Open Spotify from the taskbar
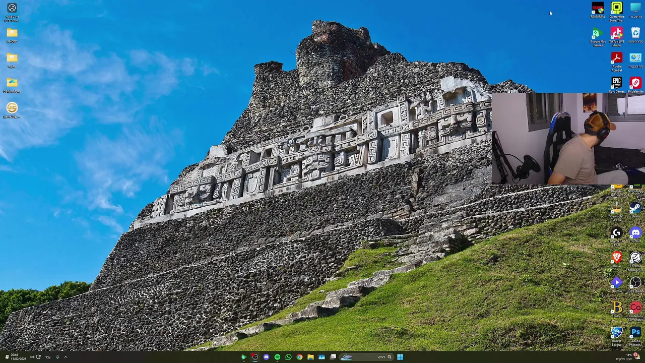 point(277,357)
